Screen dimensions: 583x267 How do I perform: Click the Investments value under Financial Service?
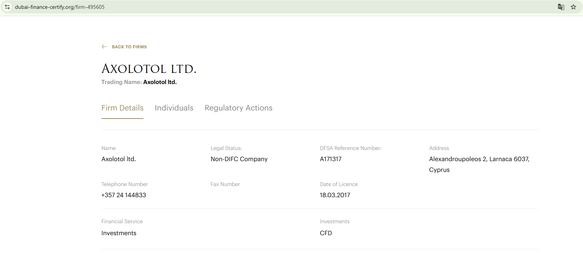coord(119,233)
